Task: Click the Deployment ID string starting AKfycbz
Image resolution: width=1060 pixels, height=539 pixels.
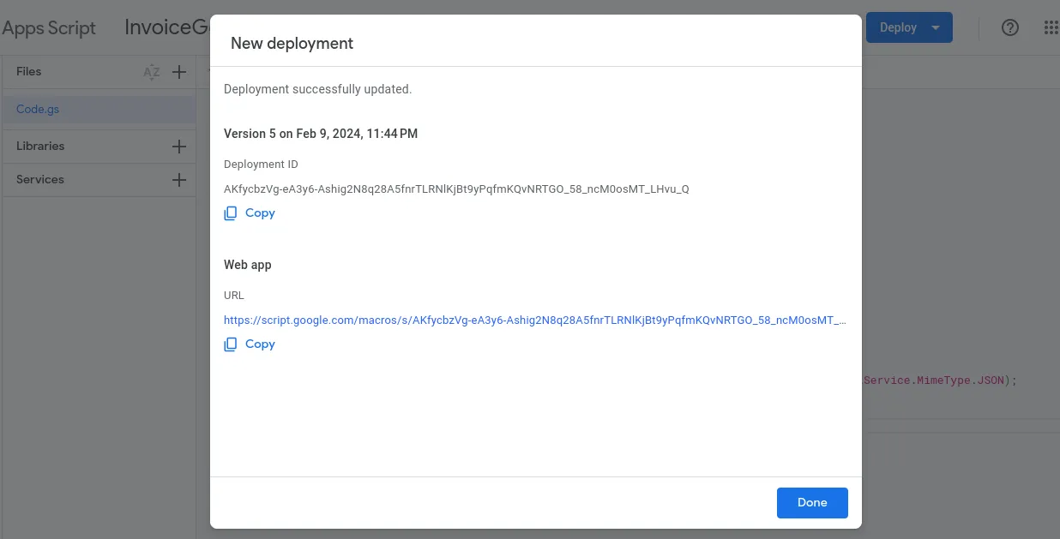Action: coord(456,189)
